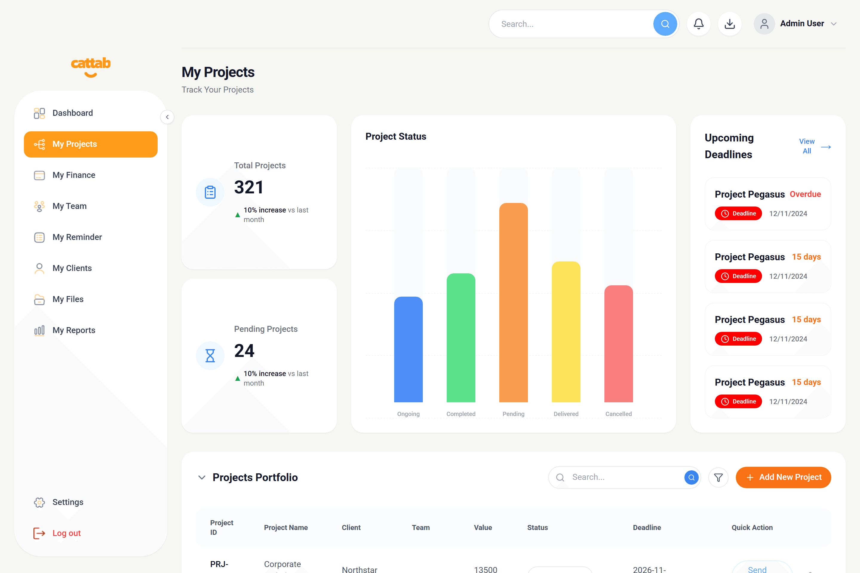Select My Projects in the sidebar
The width and height of the screenshot is (860, 573).
point(91,144)
